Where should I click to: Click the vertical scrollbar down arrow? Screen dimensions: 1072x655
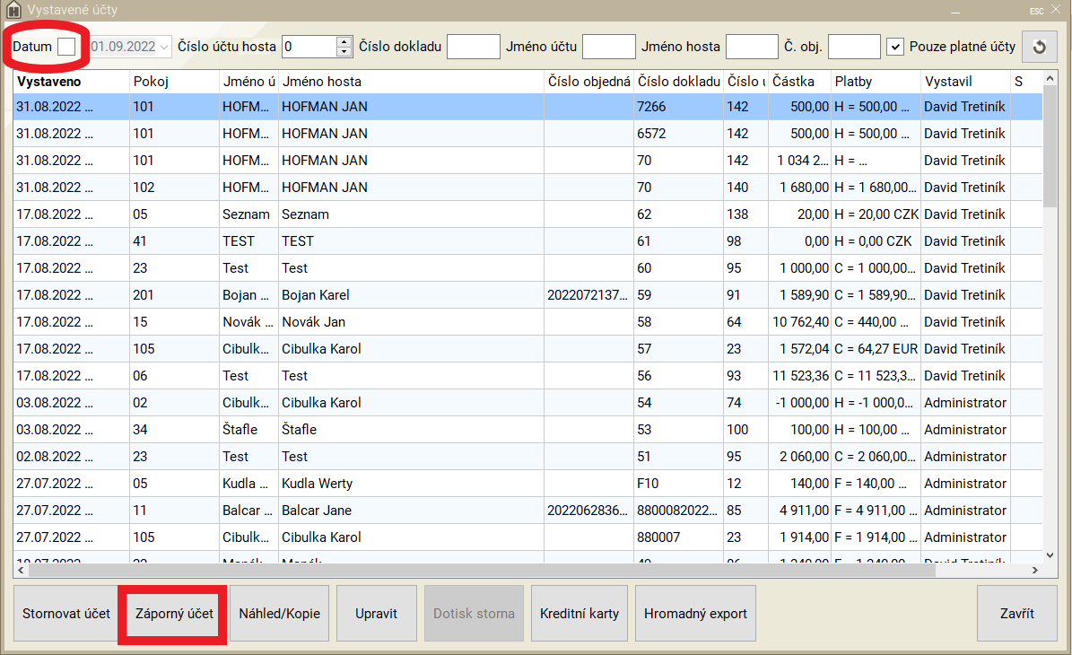[x=1050, y=555]
